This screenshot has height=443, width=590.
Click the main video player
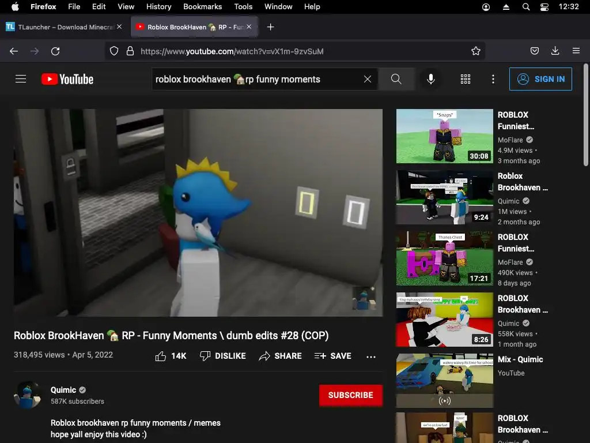[198, 212]
